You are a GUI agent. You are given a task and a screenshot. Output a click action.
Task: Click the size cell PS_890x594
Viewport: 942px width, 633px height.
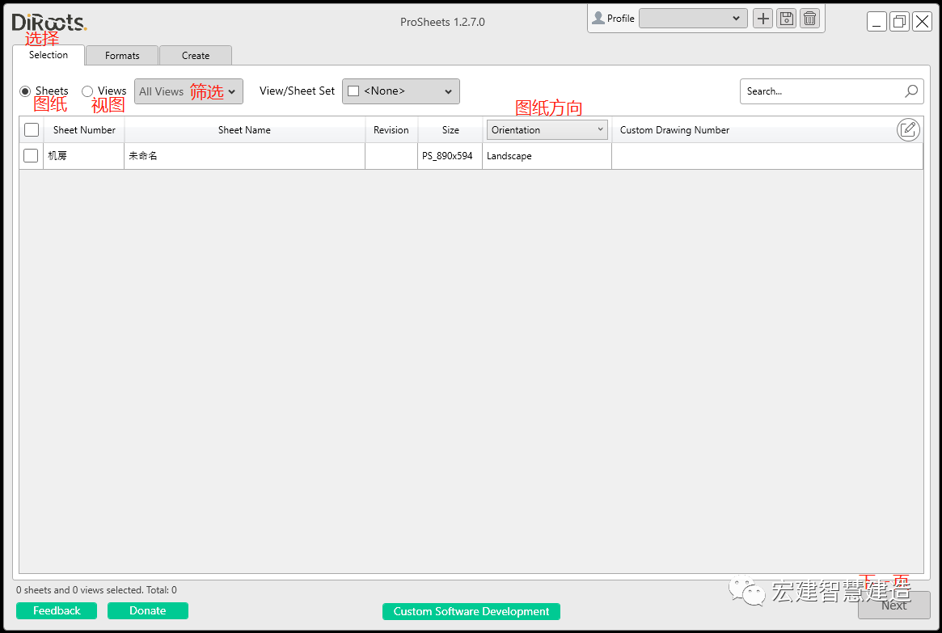pos(450,155)
